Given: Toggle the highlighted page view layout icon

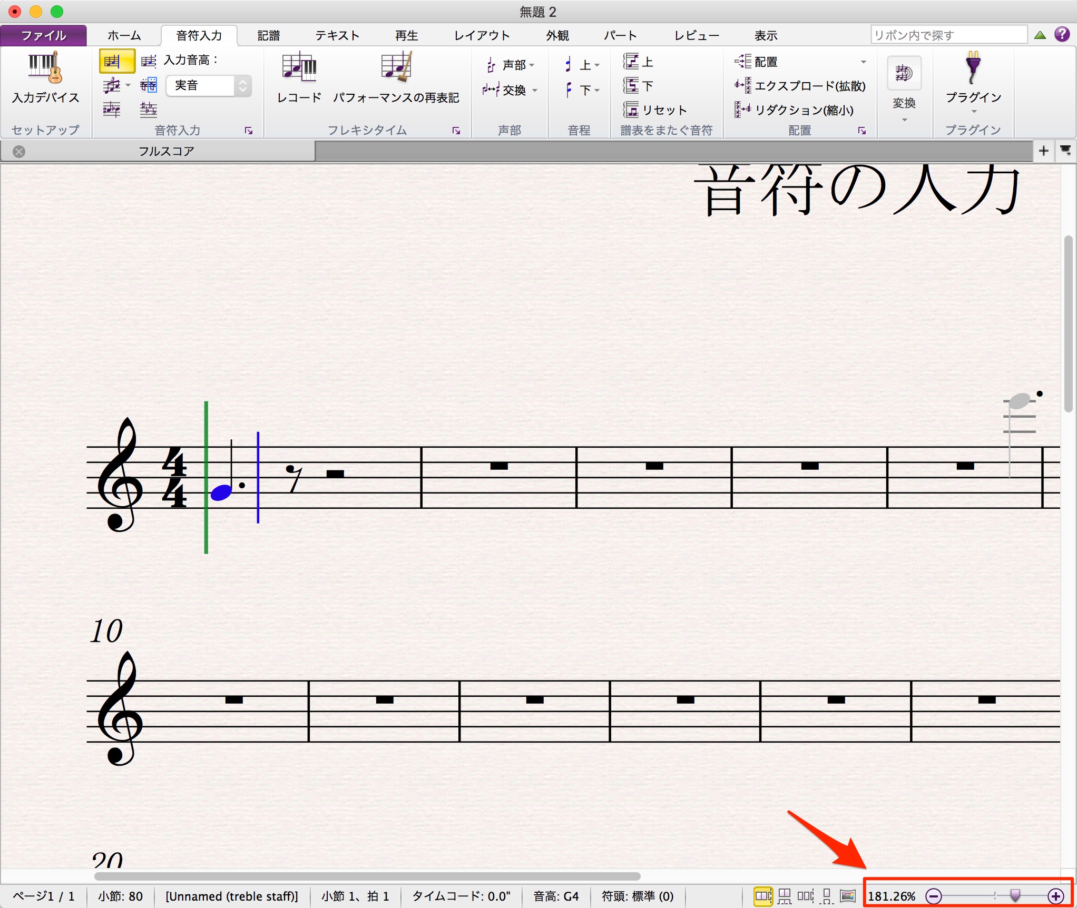Looking at the screenshot, I should 762,896.
